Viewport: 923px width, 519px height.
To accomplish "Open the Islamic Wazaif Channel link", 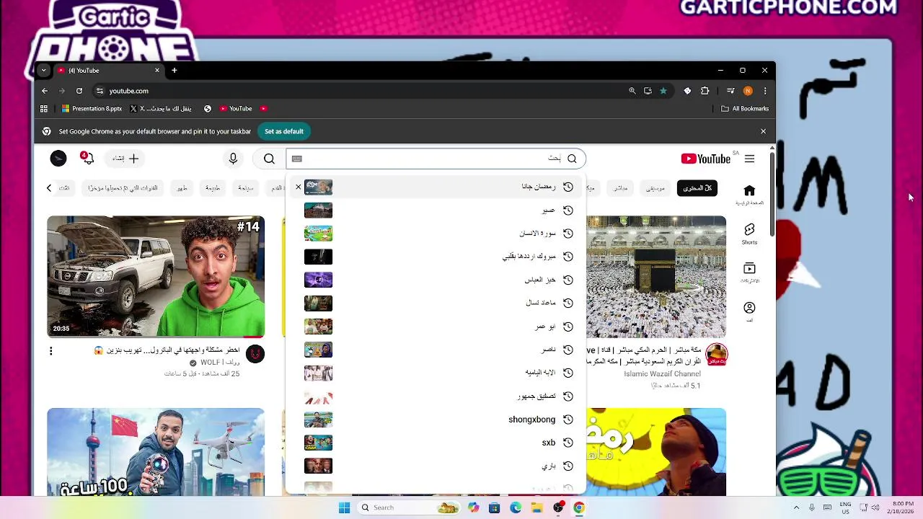I will 662,374.
